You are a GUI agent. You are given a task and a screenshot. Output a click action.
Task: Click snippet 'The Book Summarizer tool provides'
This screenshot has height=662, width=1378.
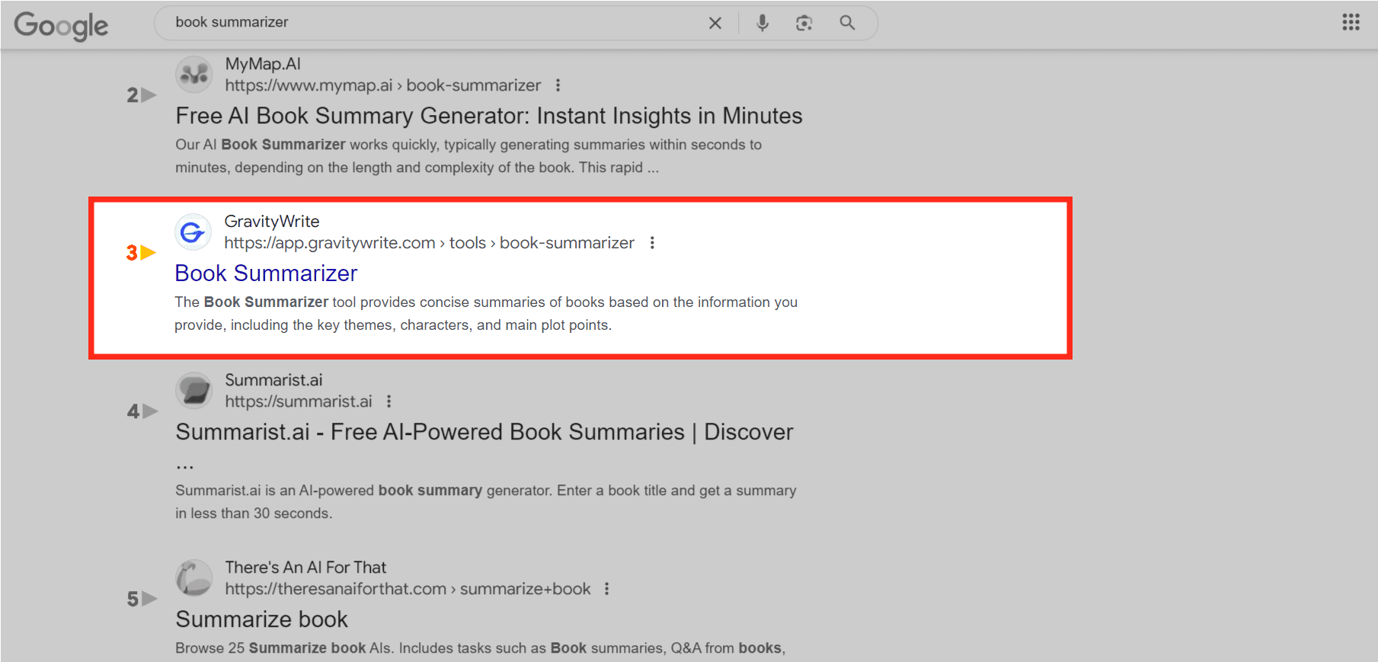[x=486, y=314]
